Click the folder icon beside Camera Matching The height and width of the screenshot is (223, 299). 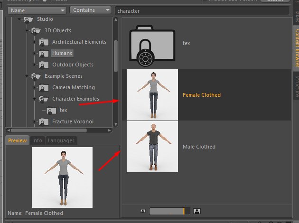click(44, 88)
